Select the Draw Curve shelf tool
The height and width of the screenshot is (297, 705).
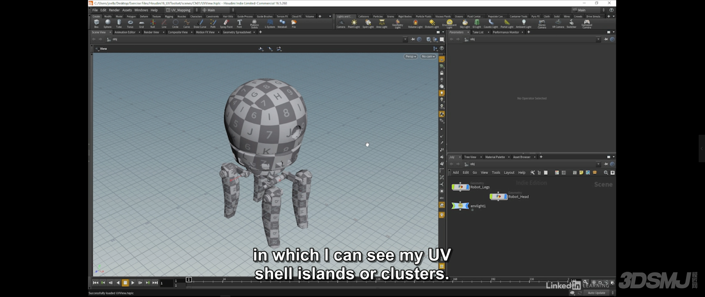point(200,23)
